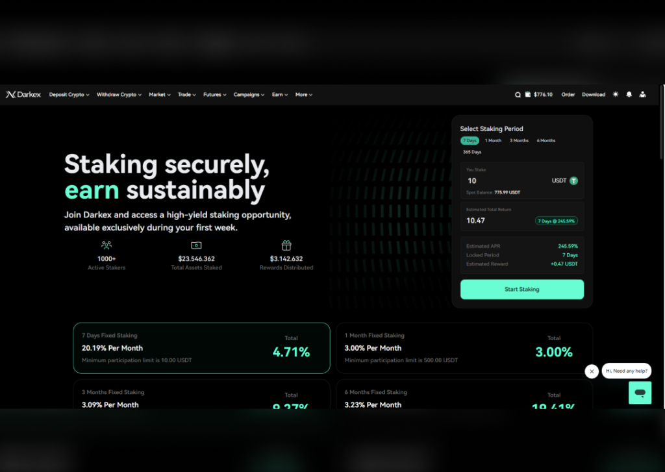The image size is (665, 472).
Task: Open the green live chat bubble
Action: tap(640, 392)
